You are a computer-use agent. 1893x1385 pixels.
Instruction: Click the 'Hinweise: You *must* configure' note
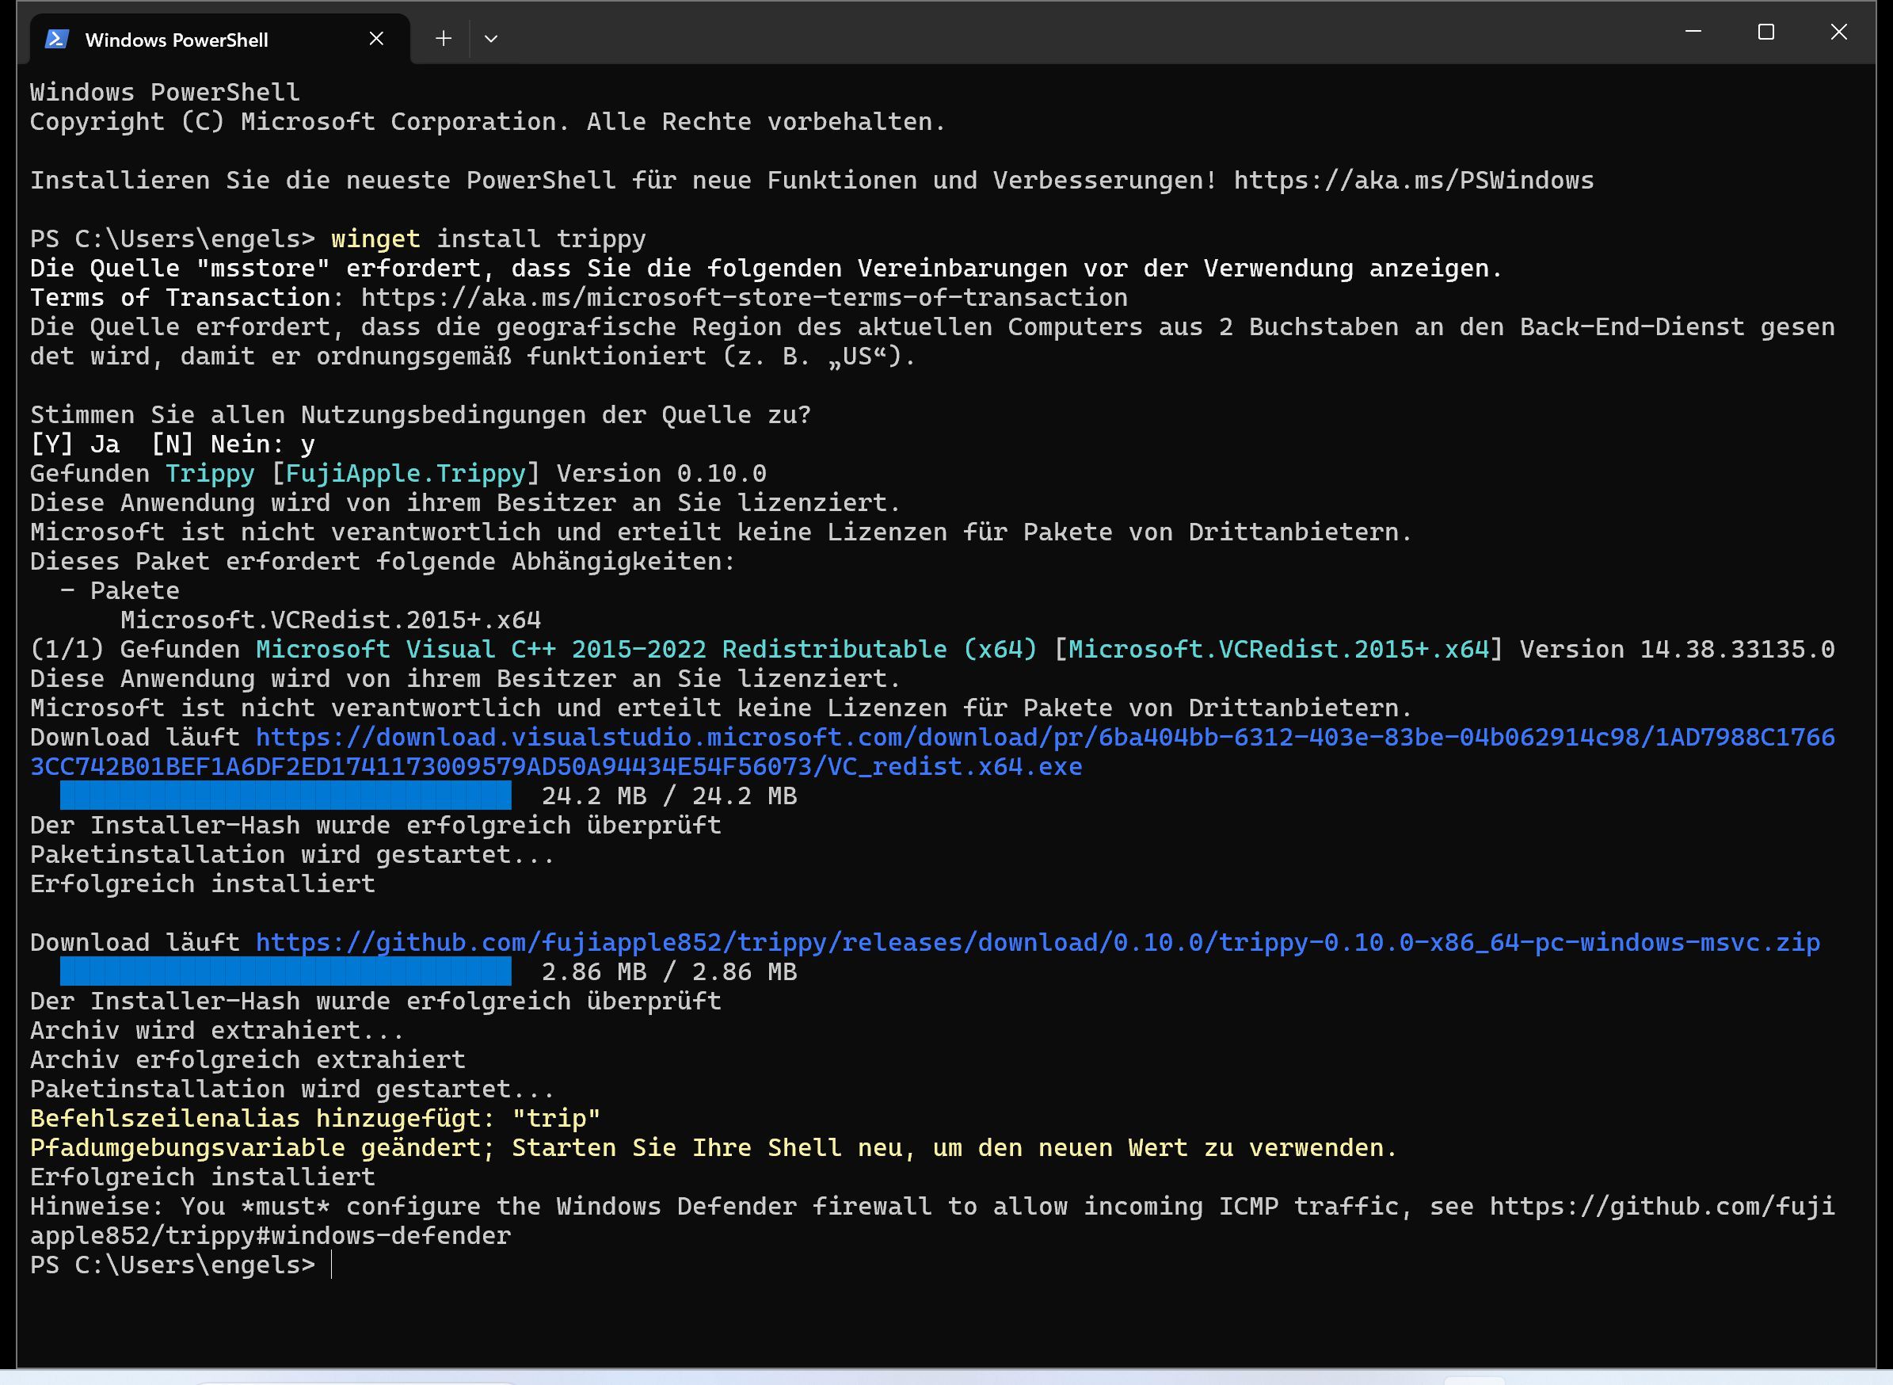coord(933,1221)
